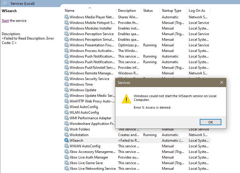This screenshot has width=240, height=173.
Task: Click the Xbox Live Networking Service gear icon
Action: 66,168
